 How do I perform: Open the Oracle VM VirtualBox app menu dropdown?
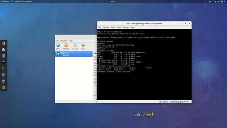coord(22,1)
